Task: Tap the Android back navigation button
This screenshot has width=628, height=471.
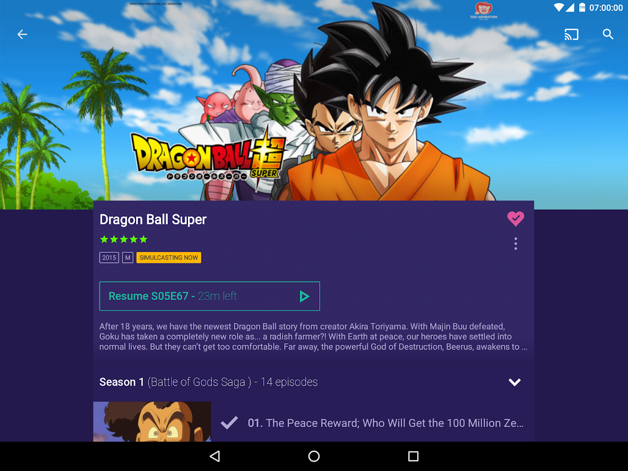Action: 215,456
